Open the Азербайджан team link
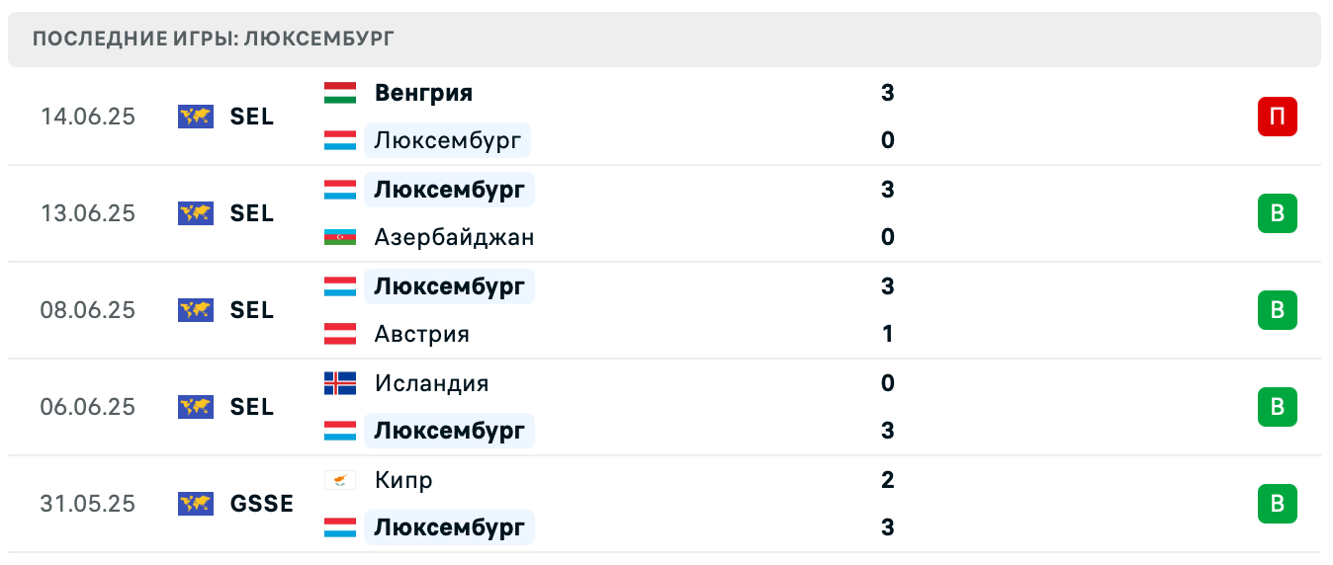The width and height of the screenshot is (1333, 565). pos(454,237)
